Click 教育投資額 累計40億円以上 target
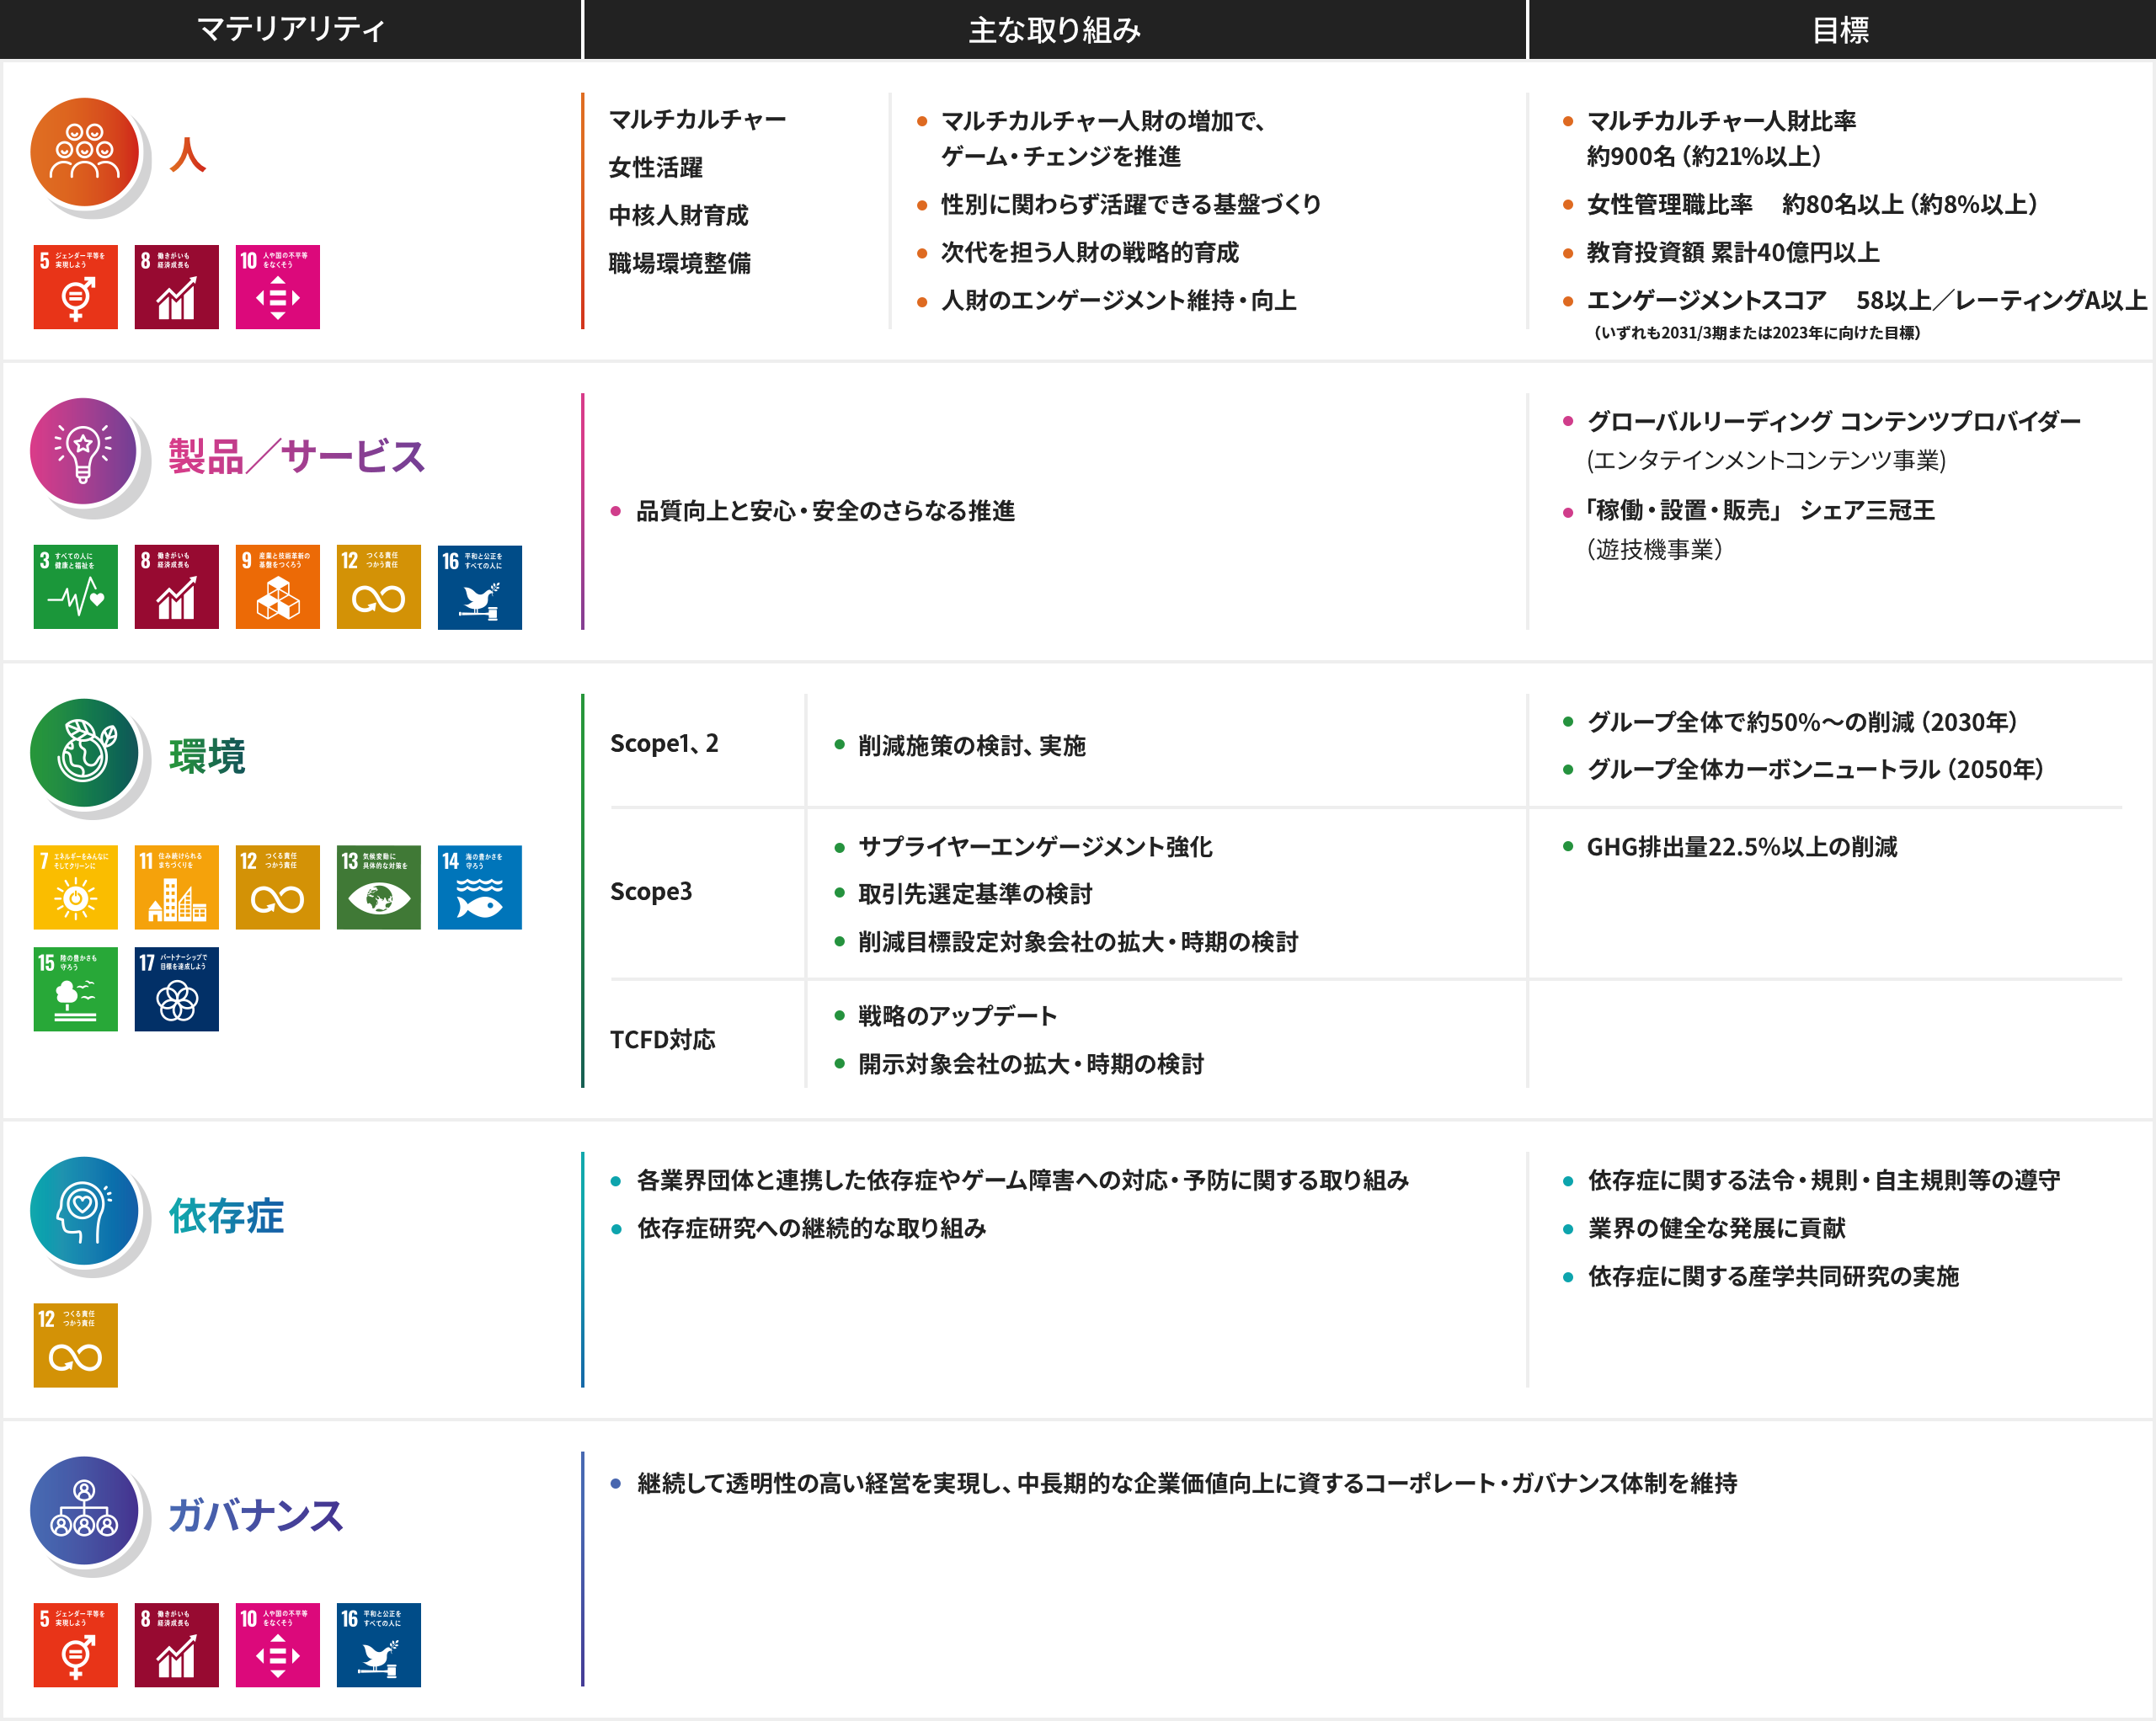This screenshot has height=1721, width=2156. 1733,252
